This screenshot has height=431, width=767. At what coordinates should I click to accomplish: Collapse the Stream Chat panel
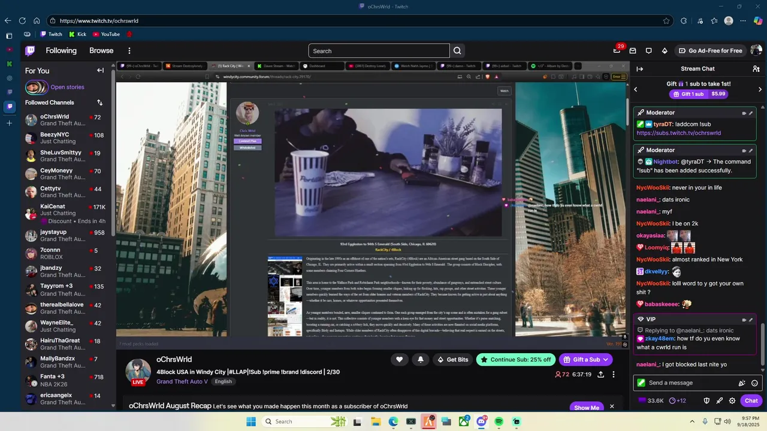point(639,69)
